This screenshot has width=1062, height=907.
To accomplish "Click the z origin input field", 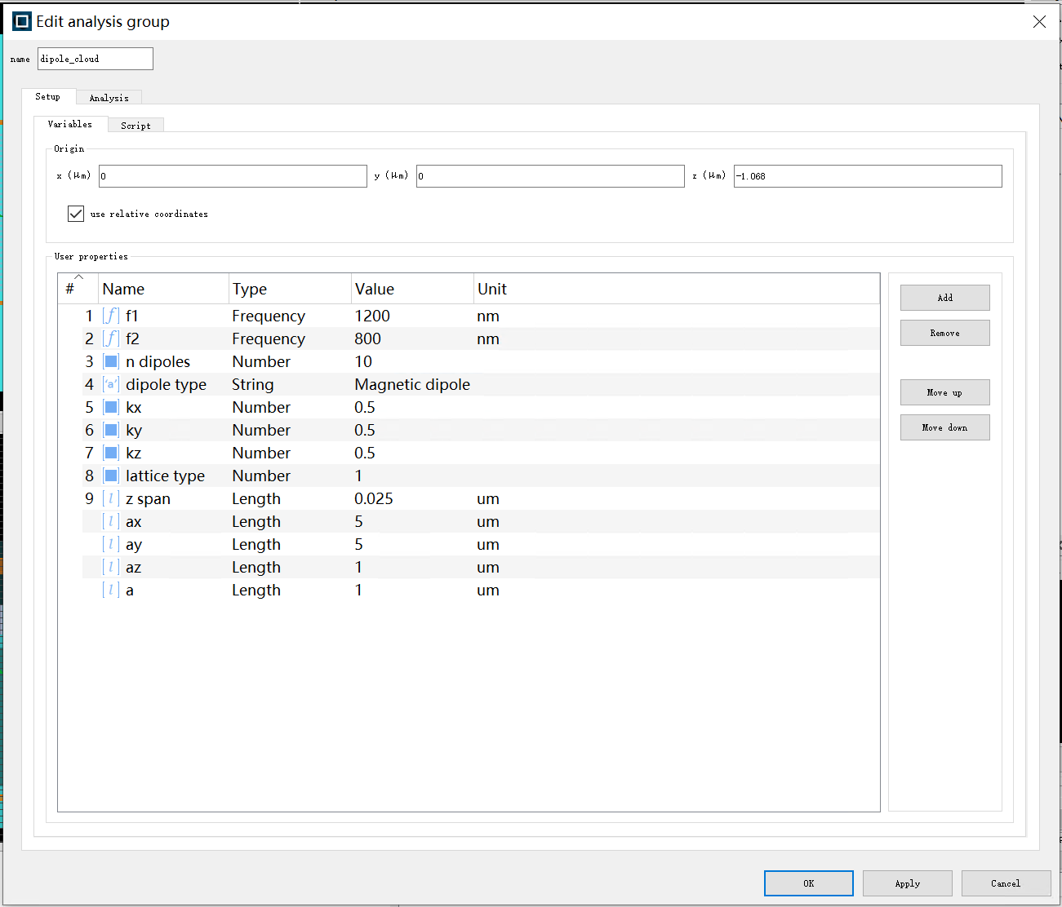I will [x=867, y=176].
